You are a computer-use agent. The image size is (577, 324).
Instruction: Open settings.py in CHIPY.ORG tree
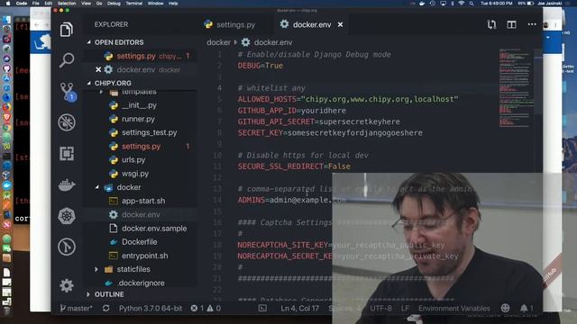coord(141,146)
